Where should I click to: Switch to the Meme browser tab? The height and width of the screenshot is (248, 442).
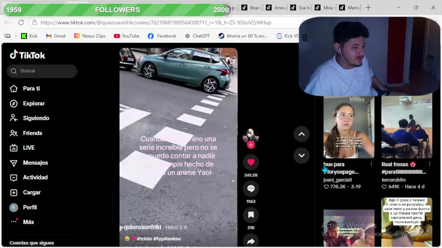click(349, 8)
